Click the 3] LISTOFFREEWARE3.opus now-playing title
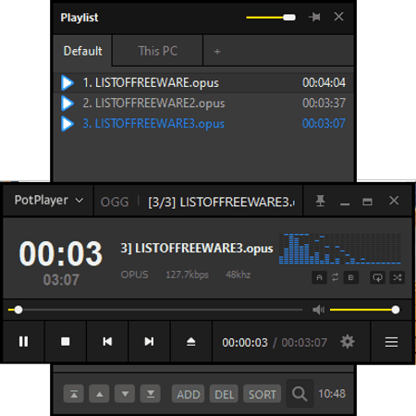This screenshot has width=416, height=416. tap(197, 249)
